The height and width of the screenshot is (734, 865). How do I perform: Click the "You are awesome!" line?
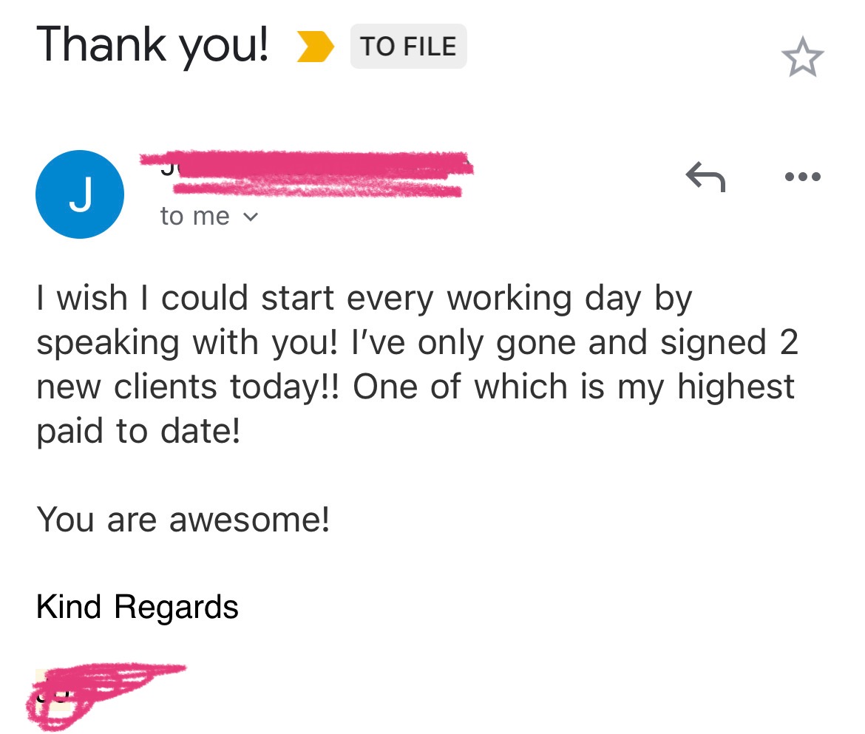coord(183,520)
